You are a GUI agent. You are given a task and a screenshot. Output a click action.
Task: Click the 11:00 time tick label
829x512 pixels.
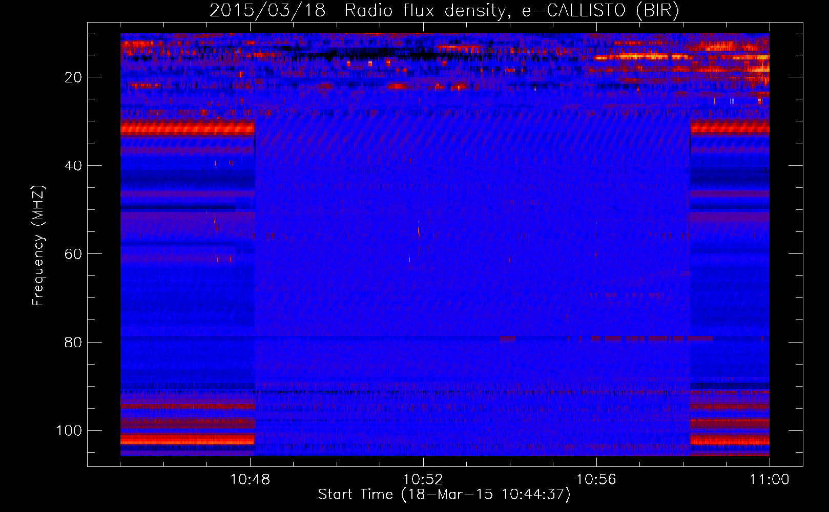[x=770, y=480]
